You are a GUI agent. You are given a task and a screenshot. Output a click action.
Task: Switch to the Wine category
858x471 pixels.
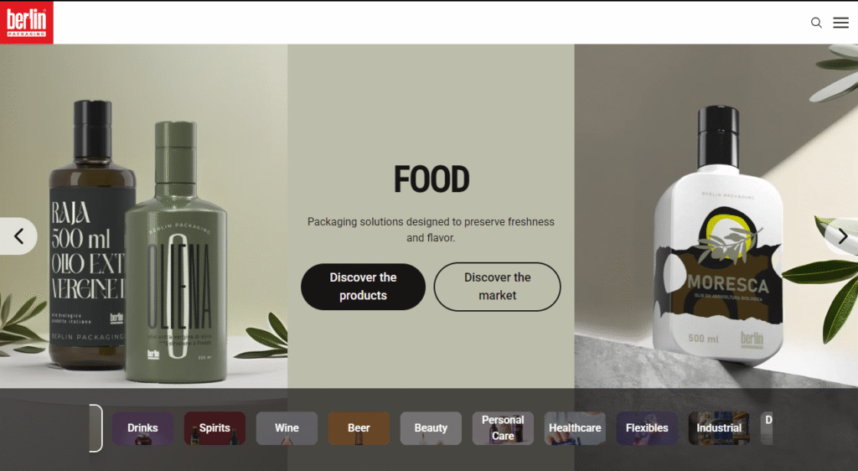[x=287, y=427]
